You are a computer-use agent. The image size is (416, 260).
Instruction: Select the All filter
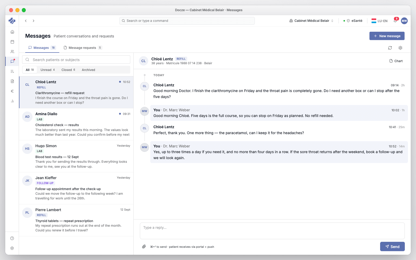point(30,70)
